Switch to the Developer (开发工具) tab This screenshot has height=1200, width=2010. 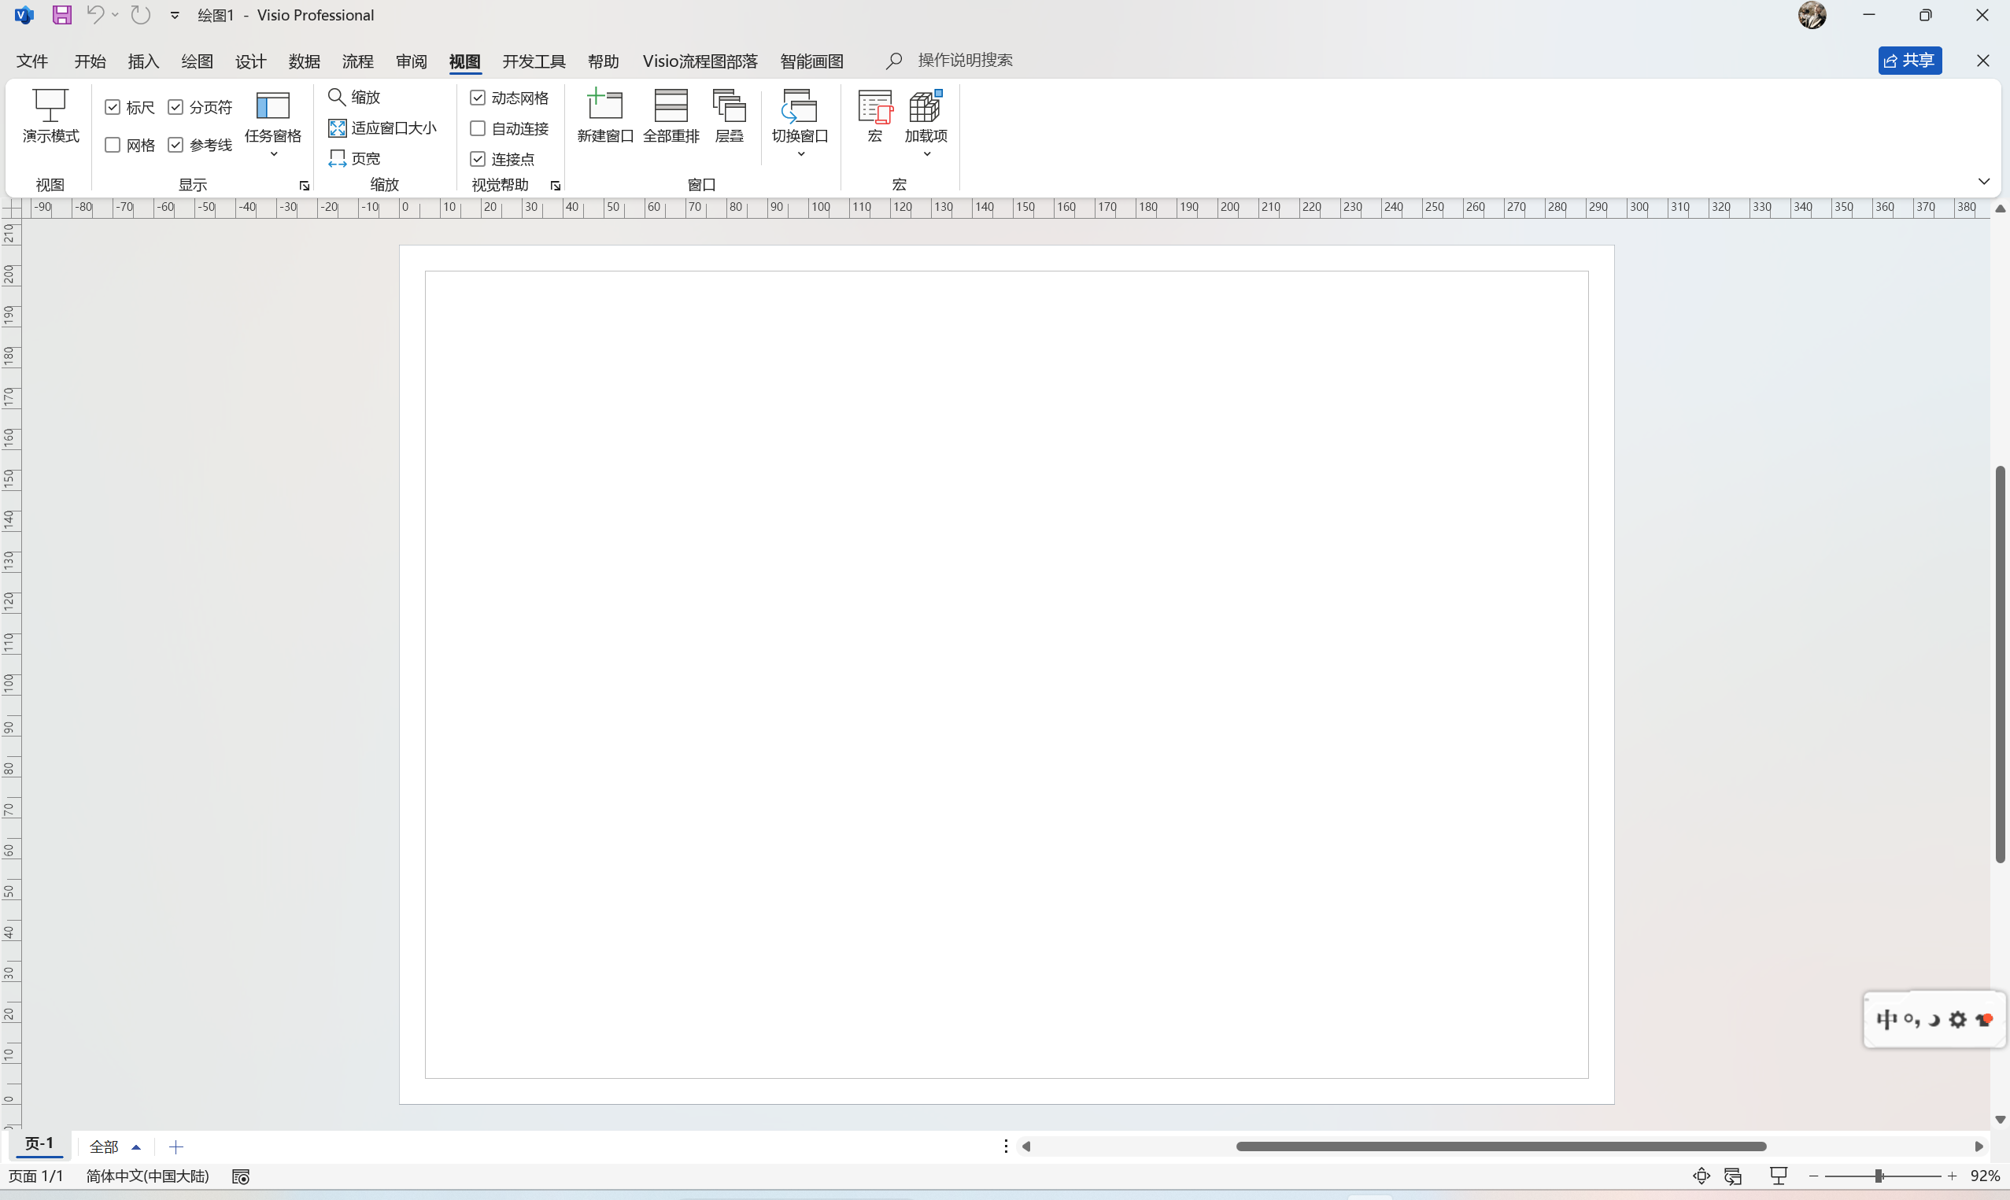[x=534, y=61]
